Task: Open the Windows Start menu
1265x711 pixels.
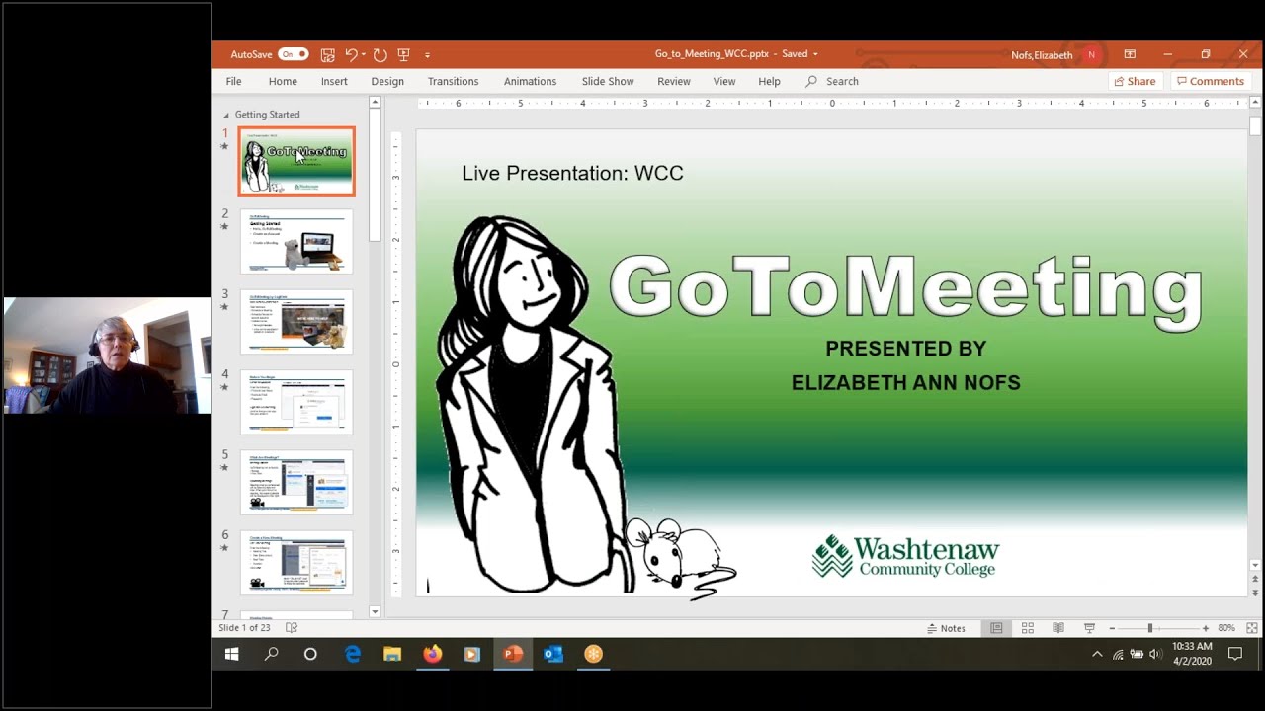Action: point(232,654)
